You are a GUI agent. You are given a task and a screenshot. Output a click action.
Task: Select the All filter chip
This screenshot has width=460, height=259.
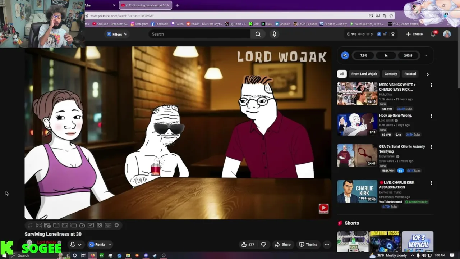342,74
